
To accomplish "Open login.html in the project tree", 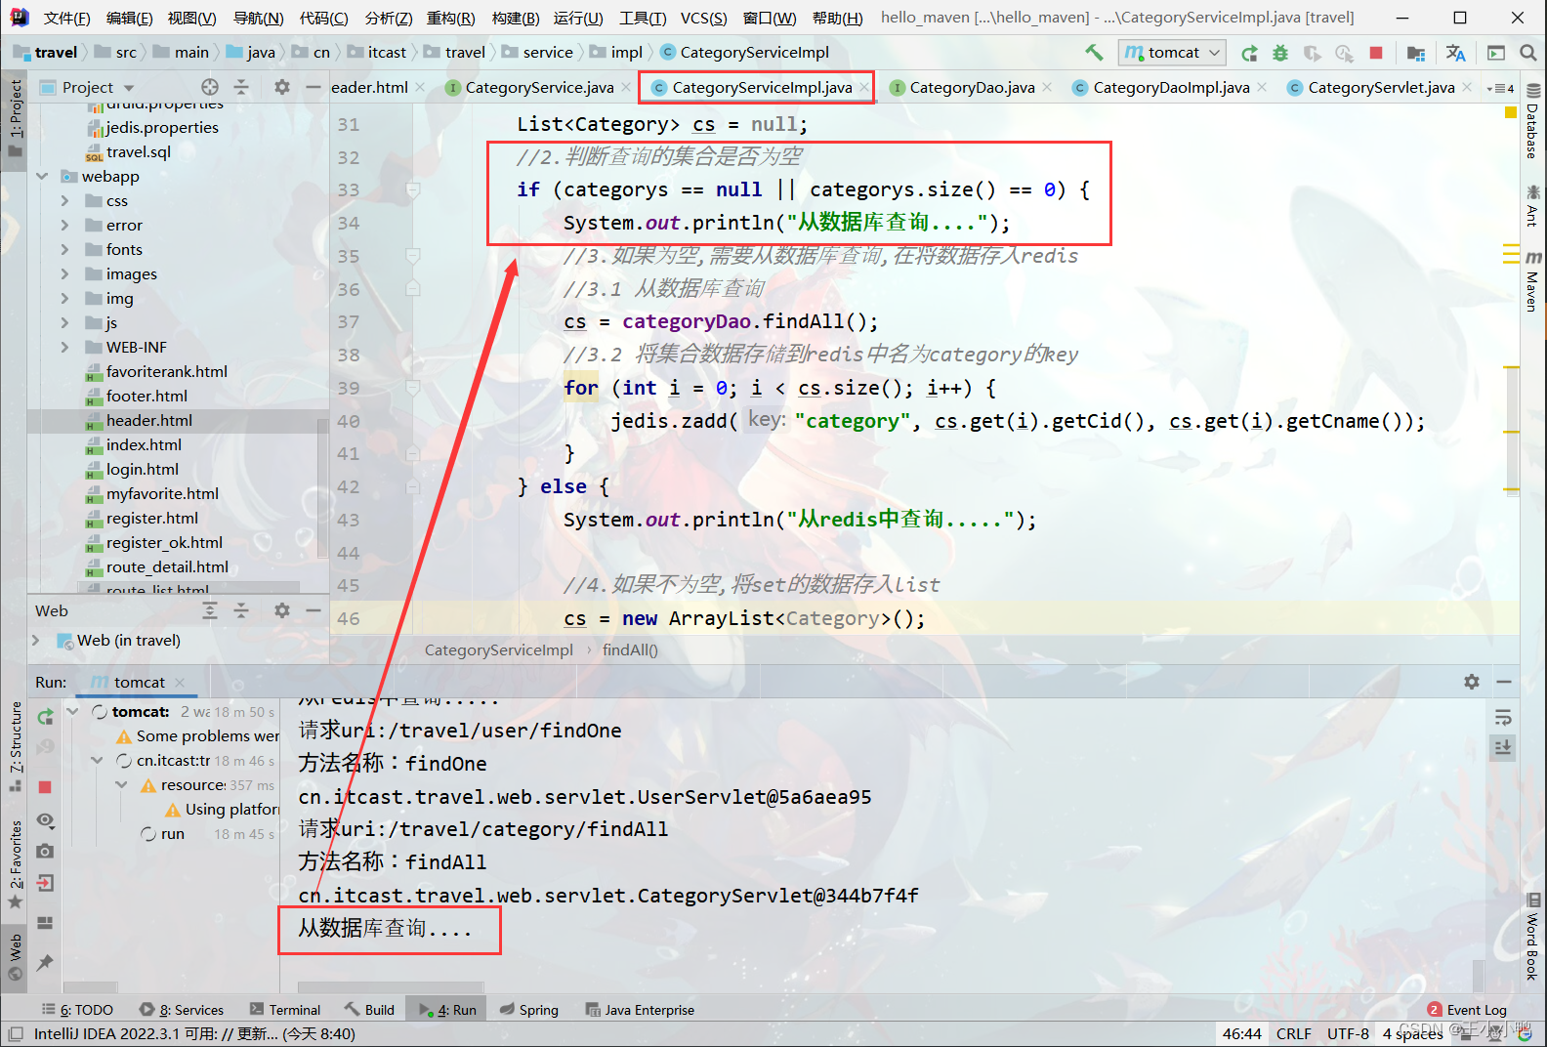I will 143,470.
